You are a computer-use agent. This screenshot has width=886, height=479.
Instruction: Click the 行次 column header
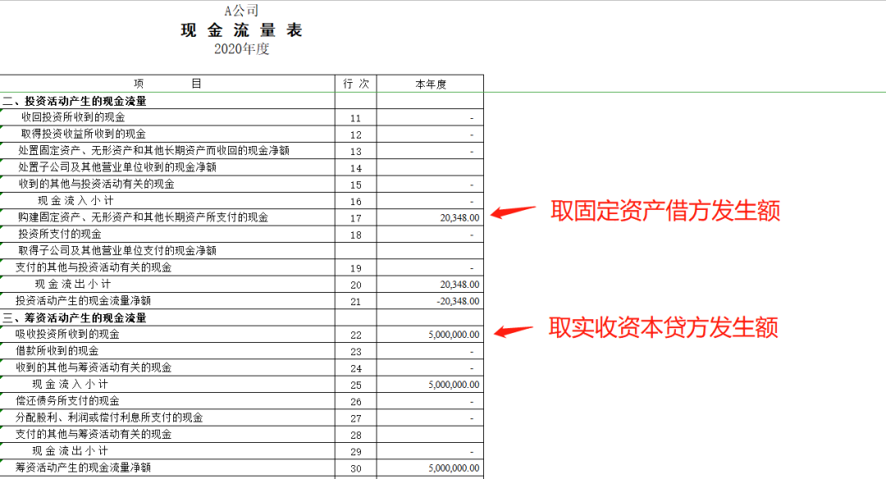356,84
